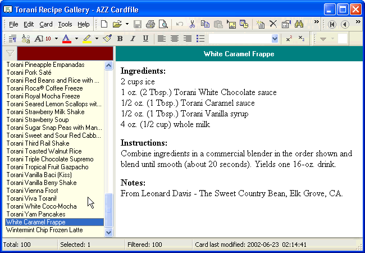This screenshot has height=253, width=365.
Task: Select the Torani Third Rail Shake card
Action: (x=54, y=143)
